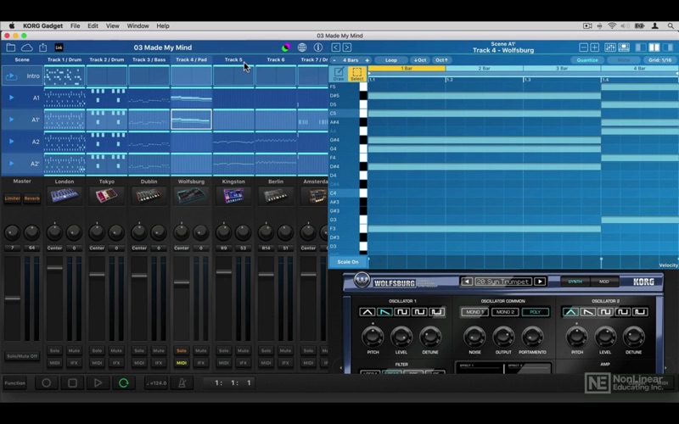Solo the Kingston channel
The height and width of the screenshot is (424, 679).
point(224,351)
